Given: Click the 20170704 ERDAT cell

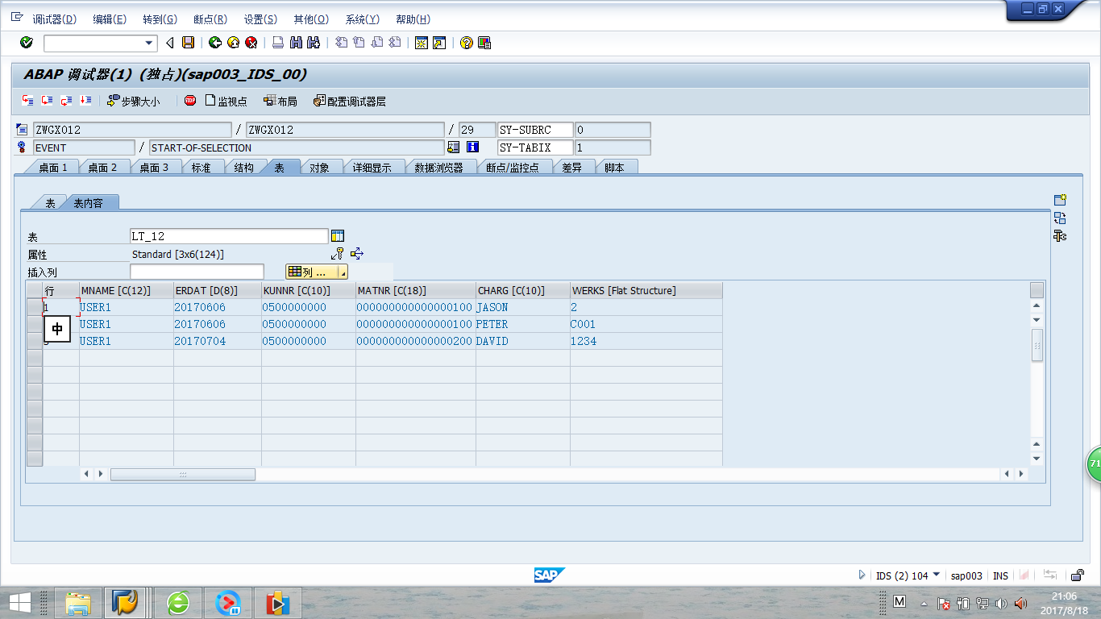Looking at the screenshot, I should (217, 341).
